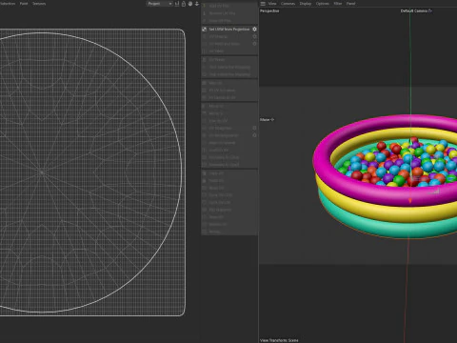Select the red axis arrow handle on pool
The image size is (457, 343).
click(410, 201)
